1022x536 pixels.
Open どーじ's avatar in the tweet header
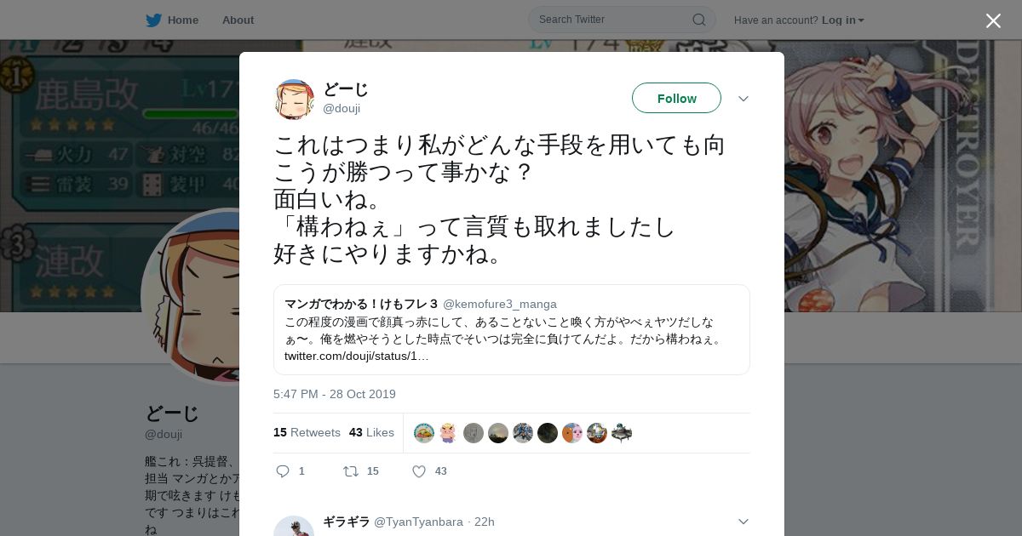click(294, 99)
